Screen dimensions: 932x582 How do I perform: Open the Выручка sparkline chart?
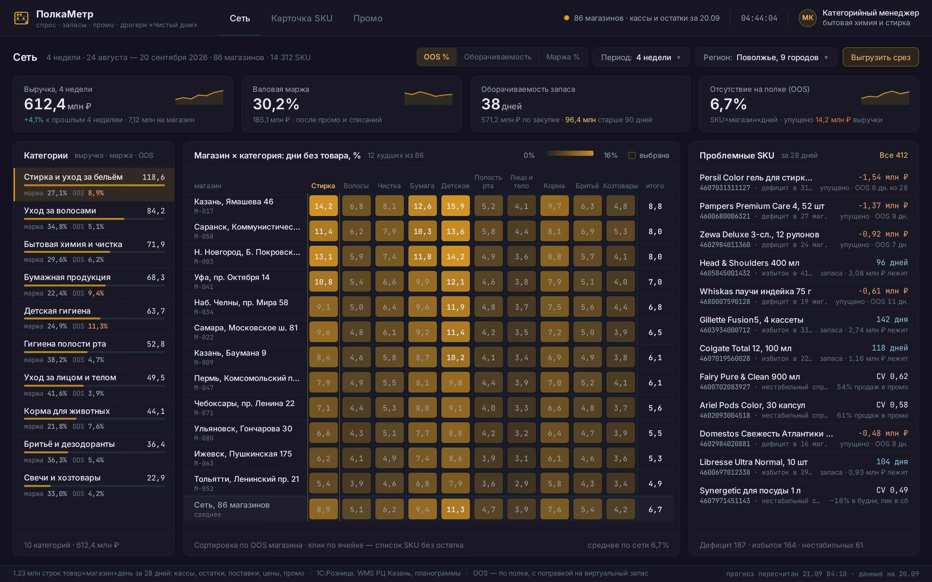pyautogui.click(x=199, y=97)
